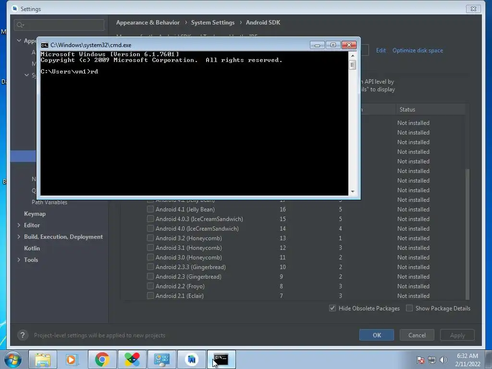
Task: Select the Android 2.1 (Eclair) row name
Action: coord(180,295)
